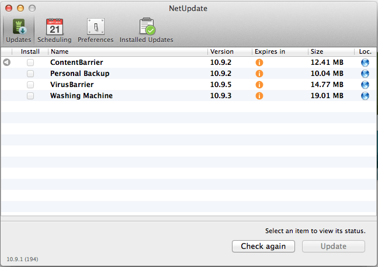Screen dimensions: 378x267
Task: Click the orange info icon for VirusBarrier
Action: (x=259, y=85)
